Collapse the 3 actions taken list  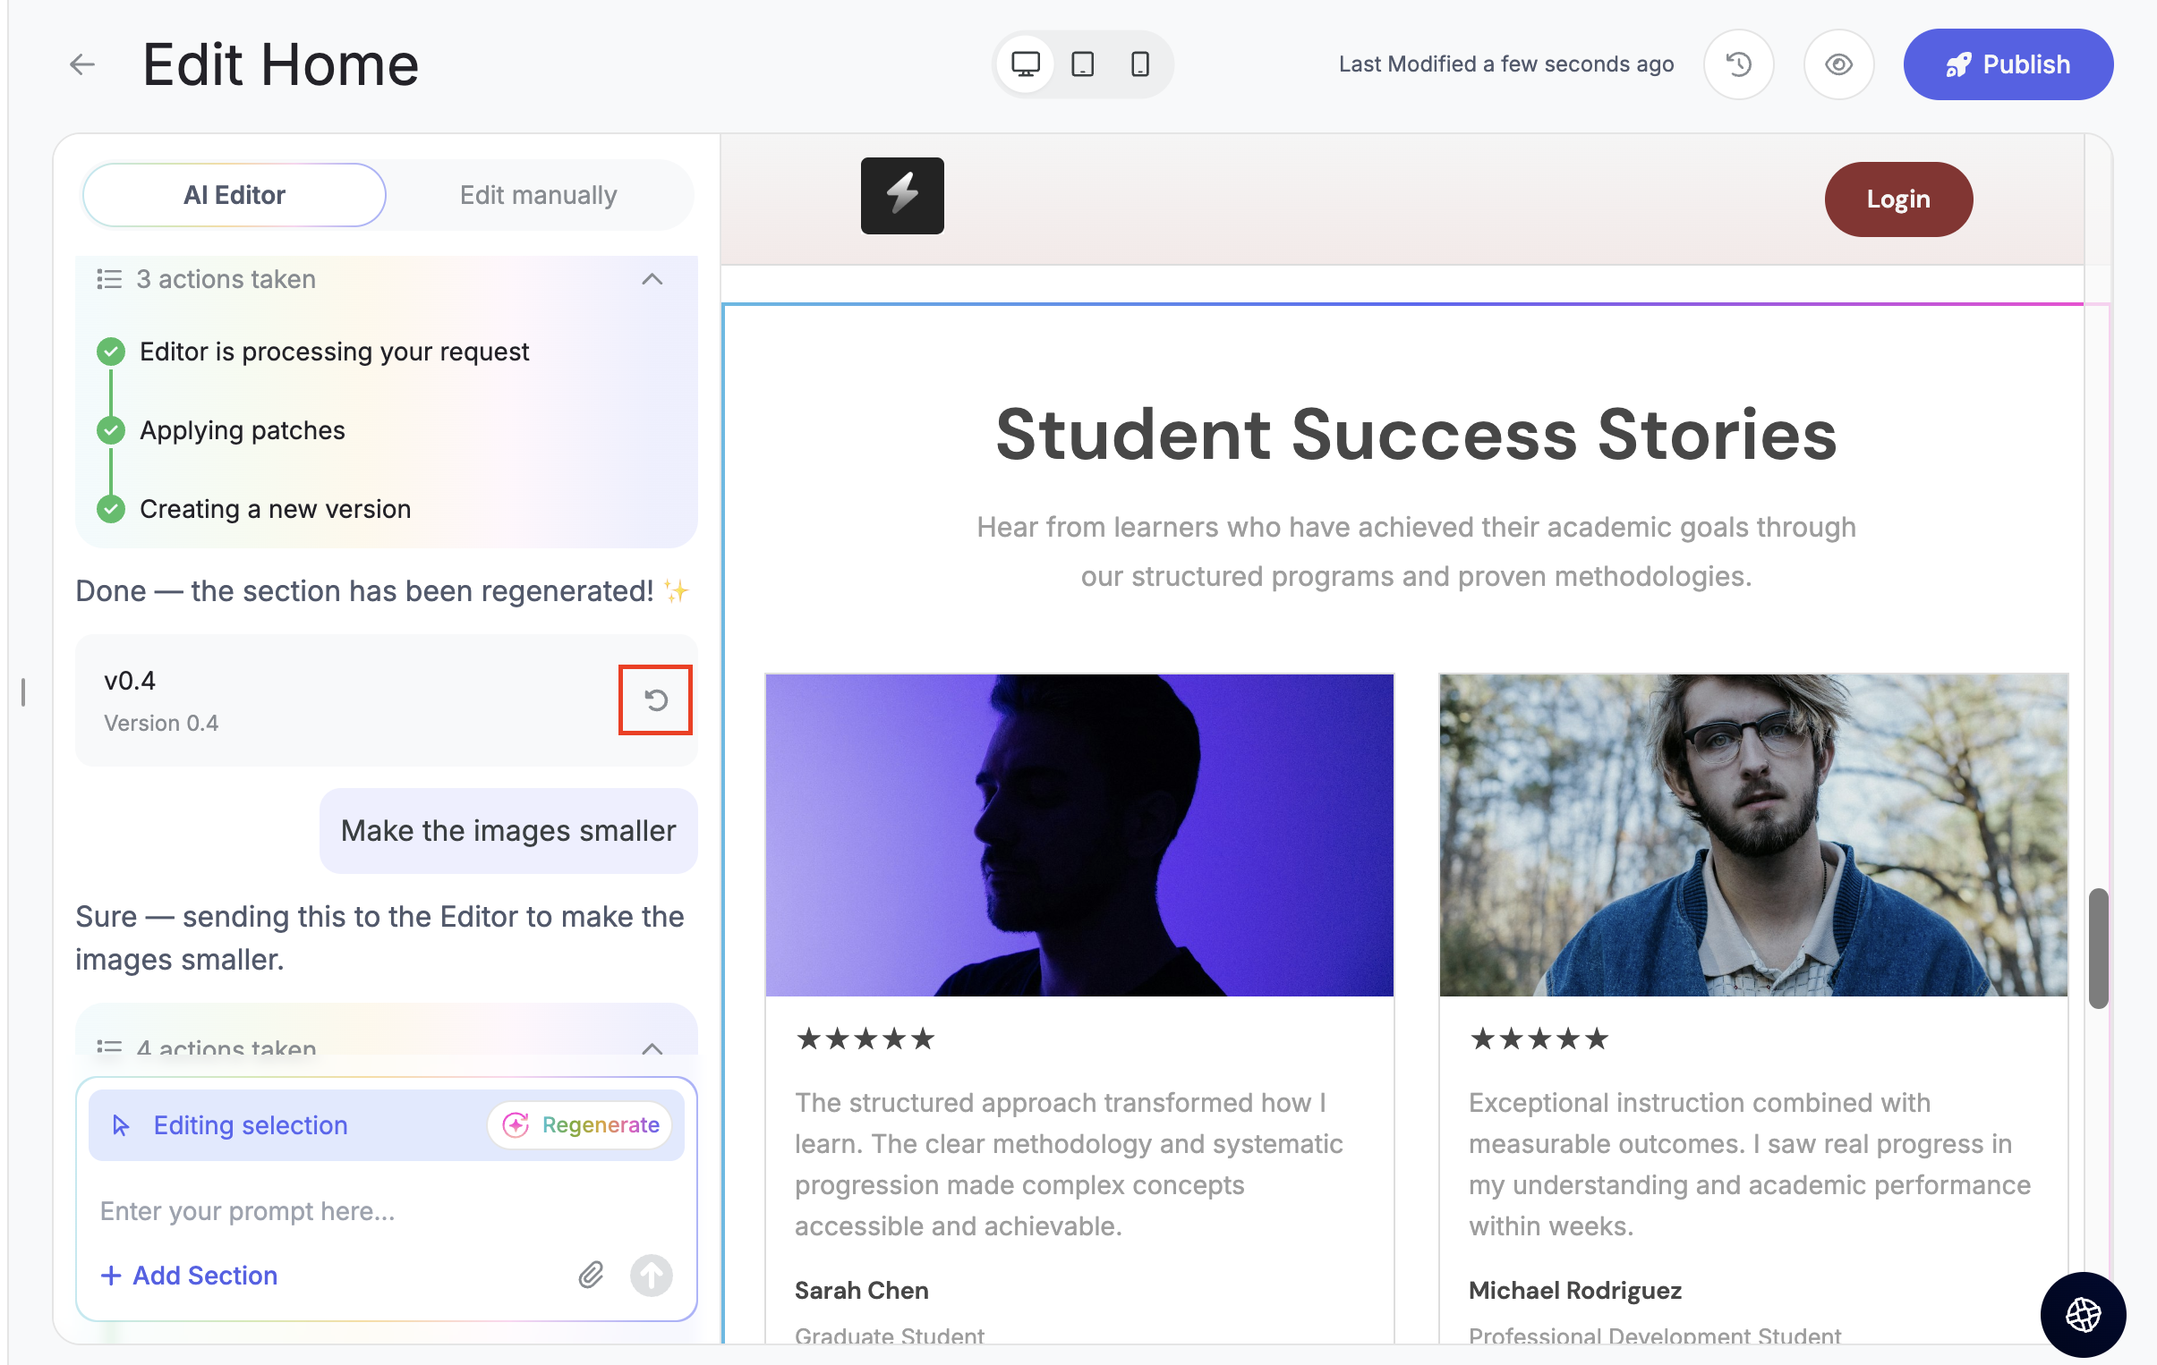tap(652, 279)
